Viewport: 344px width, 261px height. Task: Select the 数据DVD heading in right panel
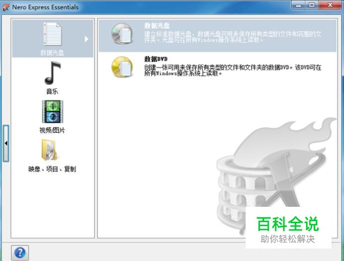[156, 59]
